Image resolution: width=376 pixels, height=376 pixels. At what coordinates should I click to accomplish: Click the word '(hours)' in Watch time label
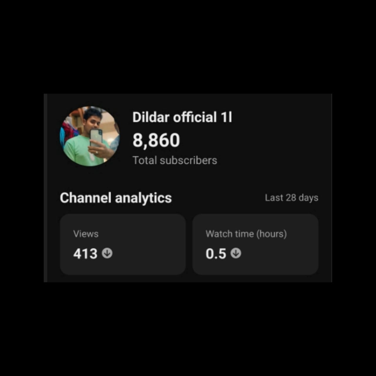271,234
